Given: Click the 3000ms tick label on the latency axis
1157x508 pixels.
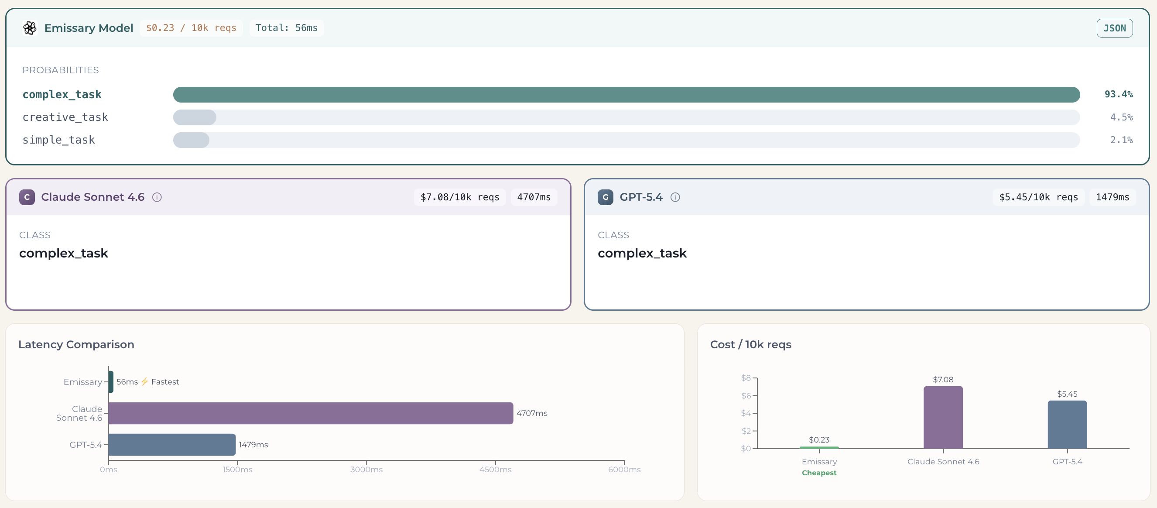Looking at the screenshot, I should tap(366, 469).
